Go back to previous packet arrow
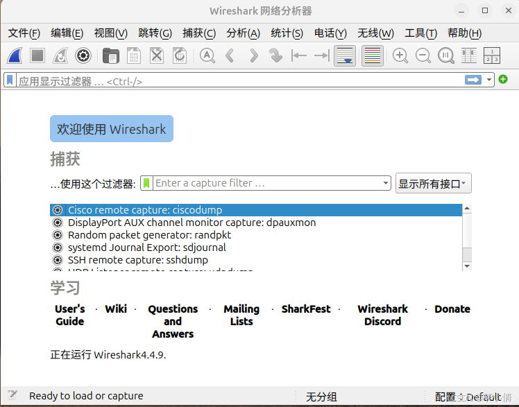 coord(230,55)
